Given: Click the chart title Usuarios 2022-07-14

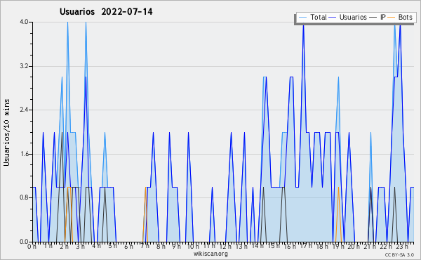Looking at the screenshot, I should pos(106,11).
